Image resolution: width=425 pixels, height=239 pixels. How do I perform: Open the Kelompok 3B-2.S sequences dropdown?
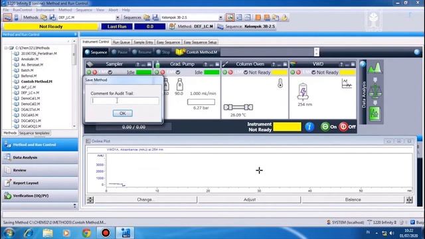[220, 18]
